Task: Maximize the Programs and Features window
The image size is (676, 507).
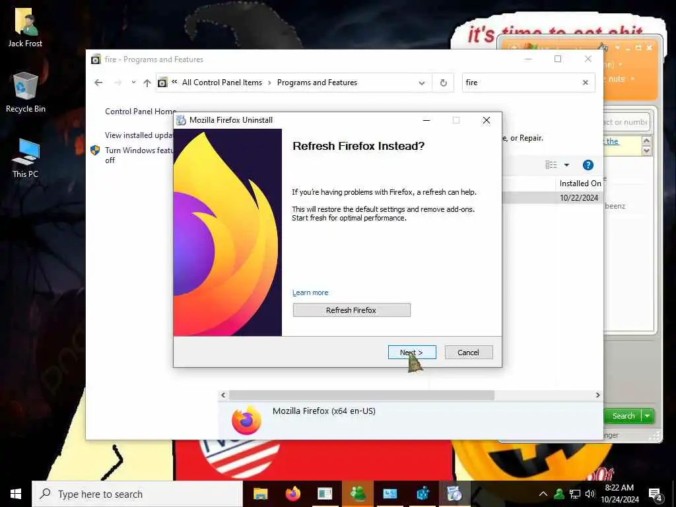Action: (x=558, y=59)
